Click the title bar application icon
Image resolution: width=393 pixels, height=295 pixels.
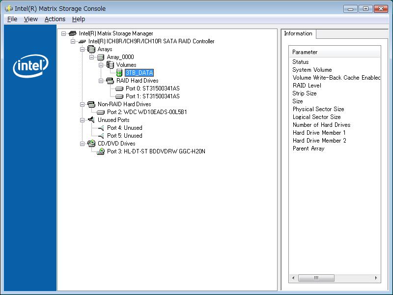[x=9, y=8]
